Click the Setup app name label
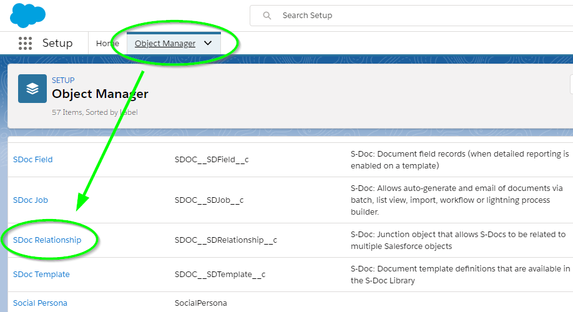The image size is (573, 312). tap(57, 43)
